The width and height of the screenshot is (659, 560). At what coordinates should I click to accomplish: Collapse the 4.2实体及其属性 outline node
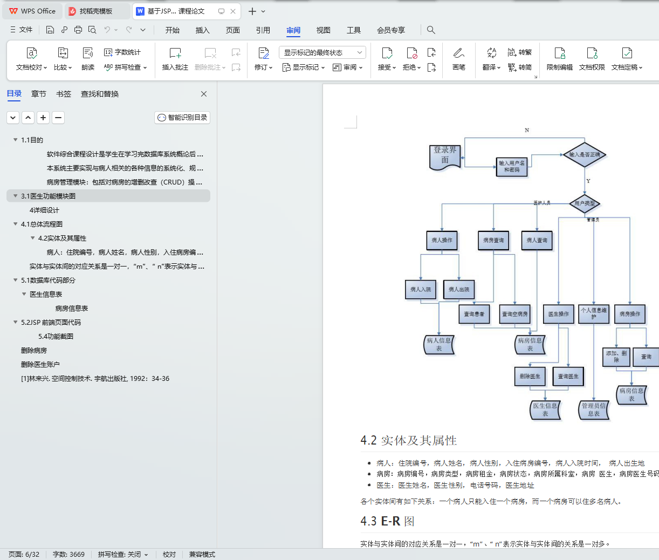tap(32, 238)
